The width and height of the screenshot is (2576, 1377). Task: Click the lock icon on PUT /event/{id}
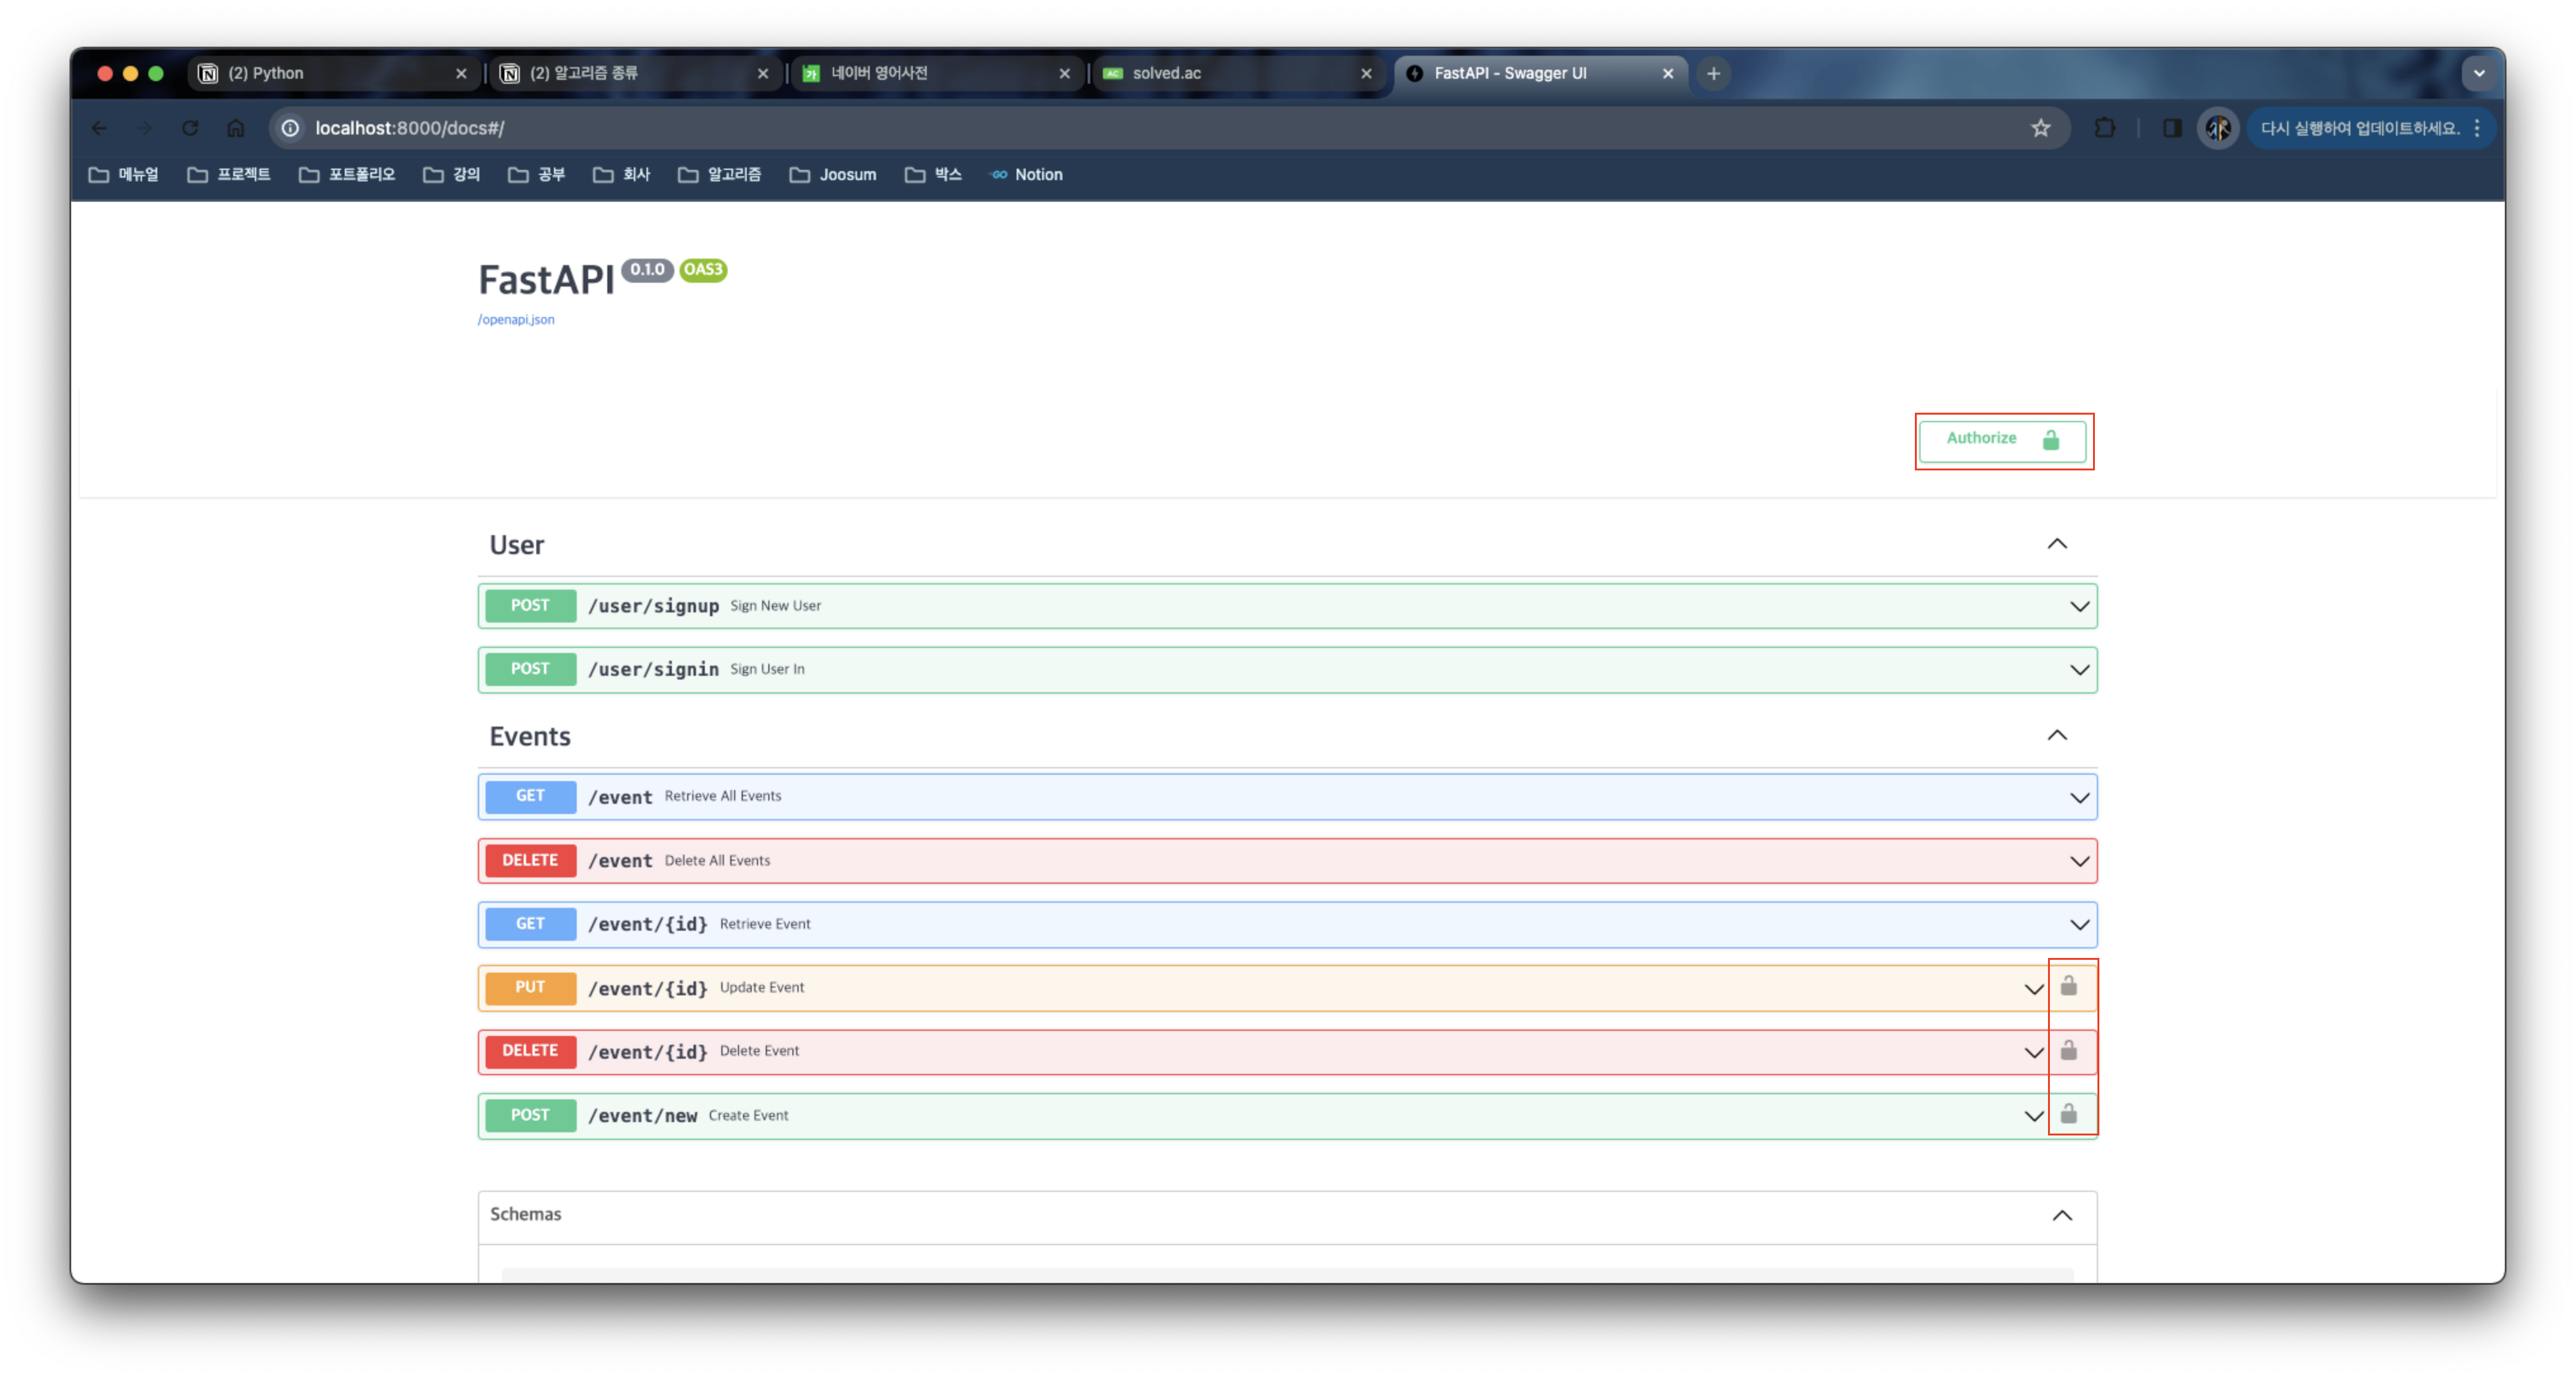click(2068, 987)
